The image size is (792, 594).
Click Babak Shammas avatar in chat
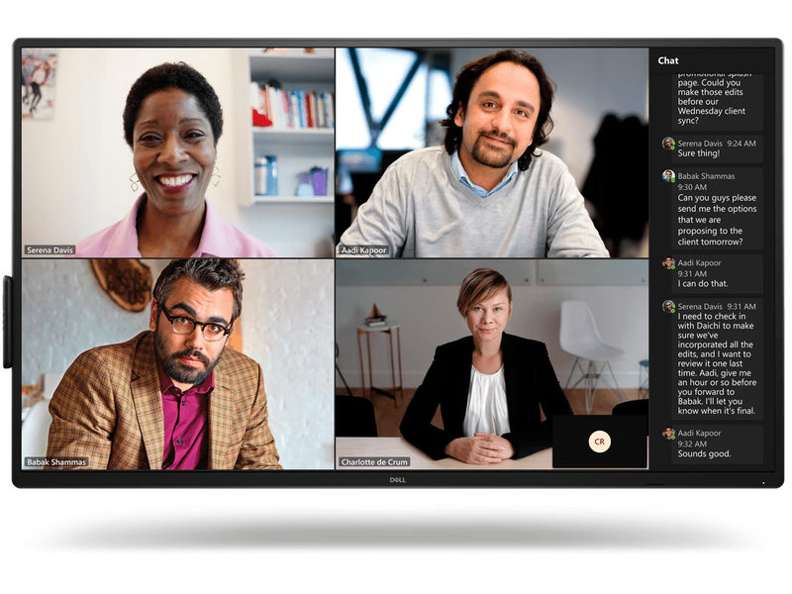(668, 176)
